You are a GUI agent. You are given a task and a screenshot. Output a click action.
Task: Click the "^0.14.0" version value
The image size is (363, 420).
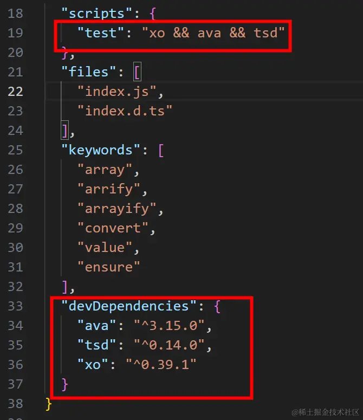coord(169,345)
